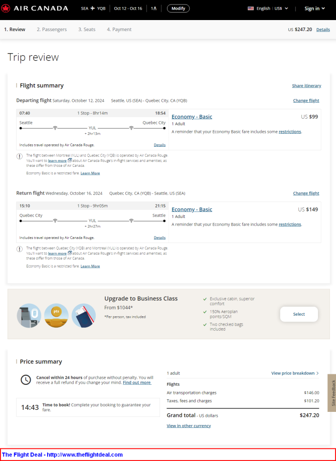
Task: Open Share itinerary link
Action: pos(306,86)
